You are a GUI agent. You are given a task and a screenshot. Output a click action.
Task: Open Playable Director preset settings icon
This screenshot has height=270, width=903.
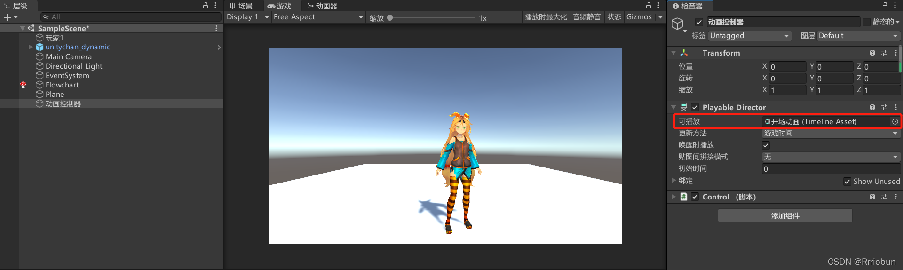[884, 107]
